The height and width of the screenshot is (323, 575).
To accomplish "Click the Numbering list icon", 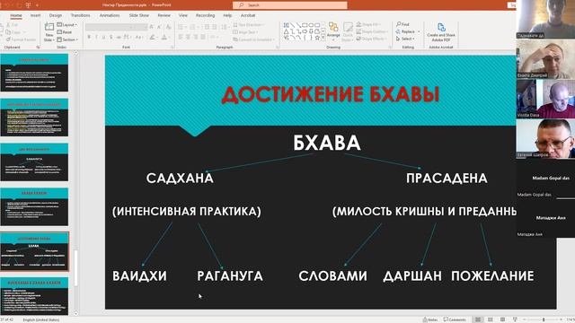I will pos(193,27).
